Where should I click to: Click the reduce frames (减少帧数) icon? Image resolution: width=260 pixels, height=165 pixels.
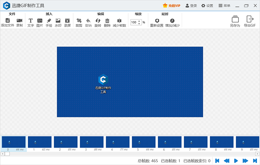tap(119, 21)
